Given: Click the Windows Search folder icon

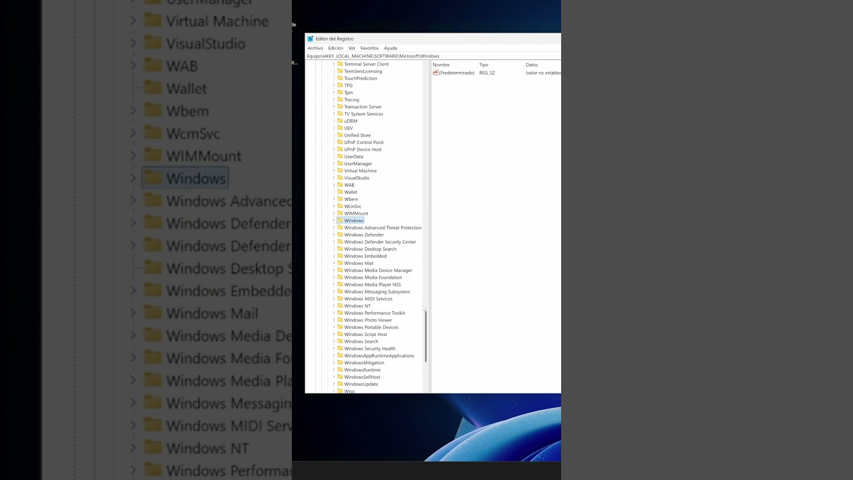Looking at the screenshot, I should pos(340,341).
